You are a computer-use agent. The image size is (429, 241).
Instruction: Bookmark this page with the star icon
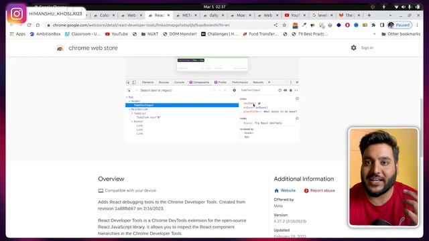[x=284, y=25]
